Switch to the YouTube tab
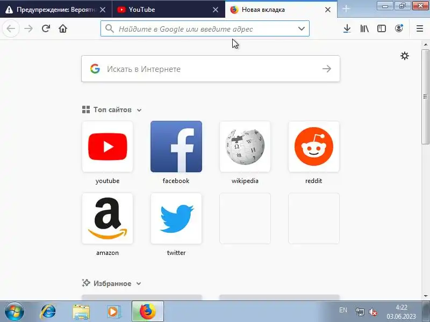430x322 pixels. pyautogui.click(x=168, y=10)
